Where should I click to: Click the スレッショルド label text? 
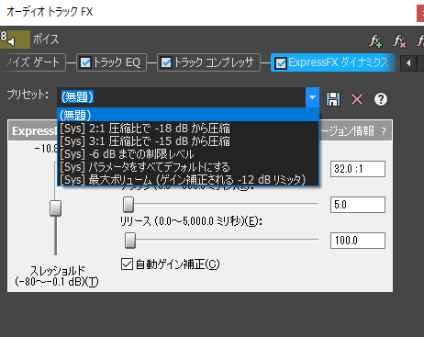coord(57,275)
